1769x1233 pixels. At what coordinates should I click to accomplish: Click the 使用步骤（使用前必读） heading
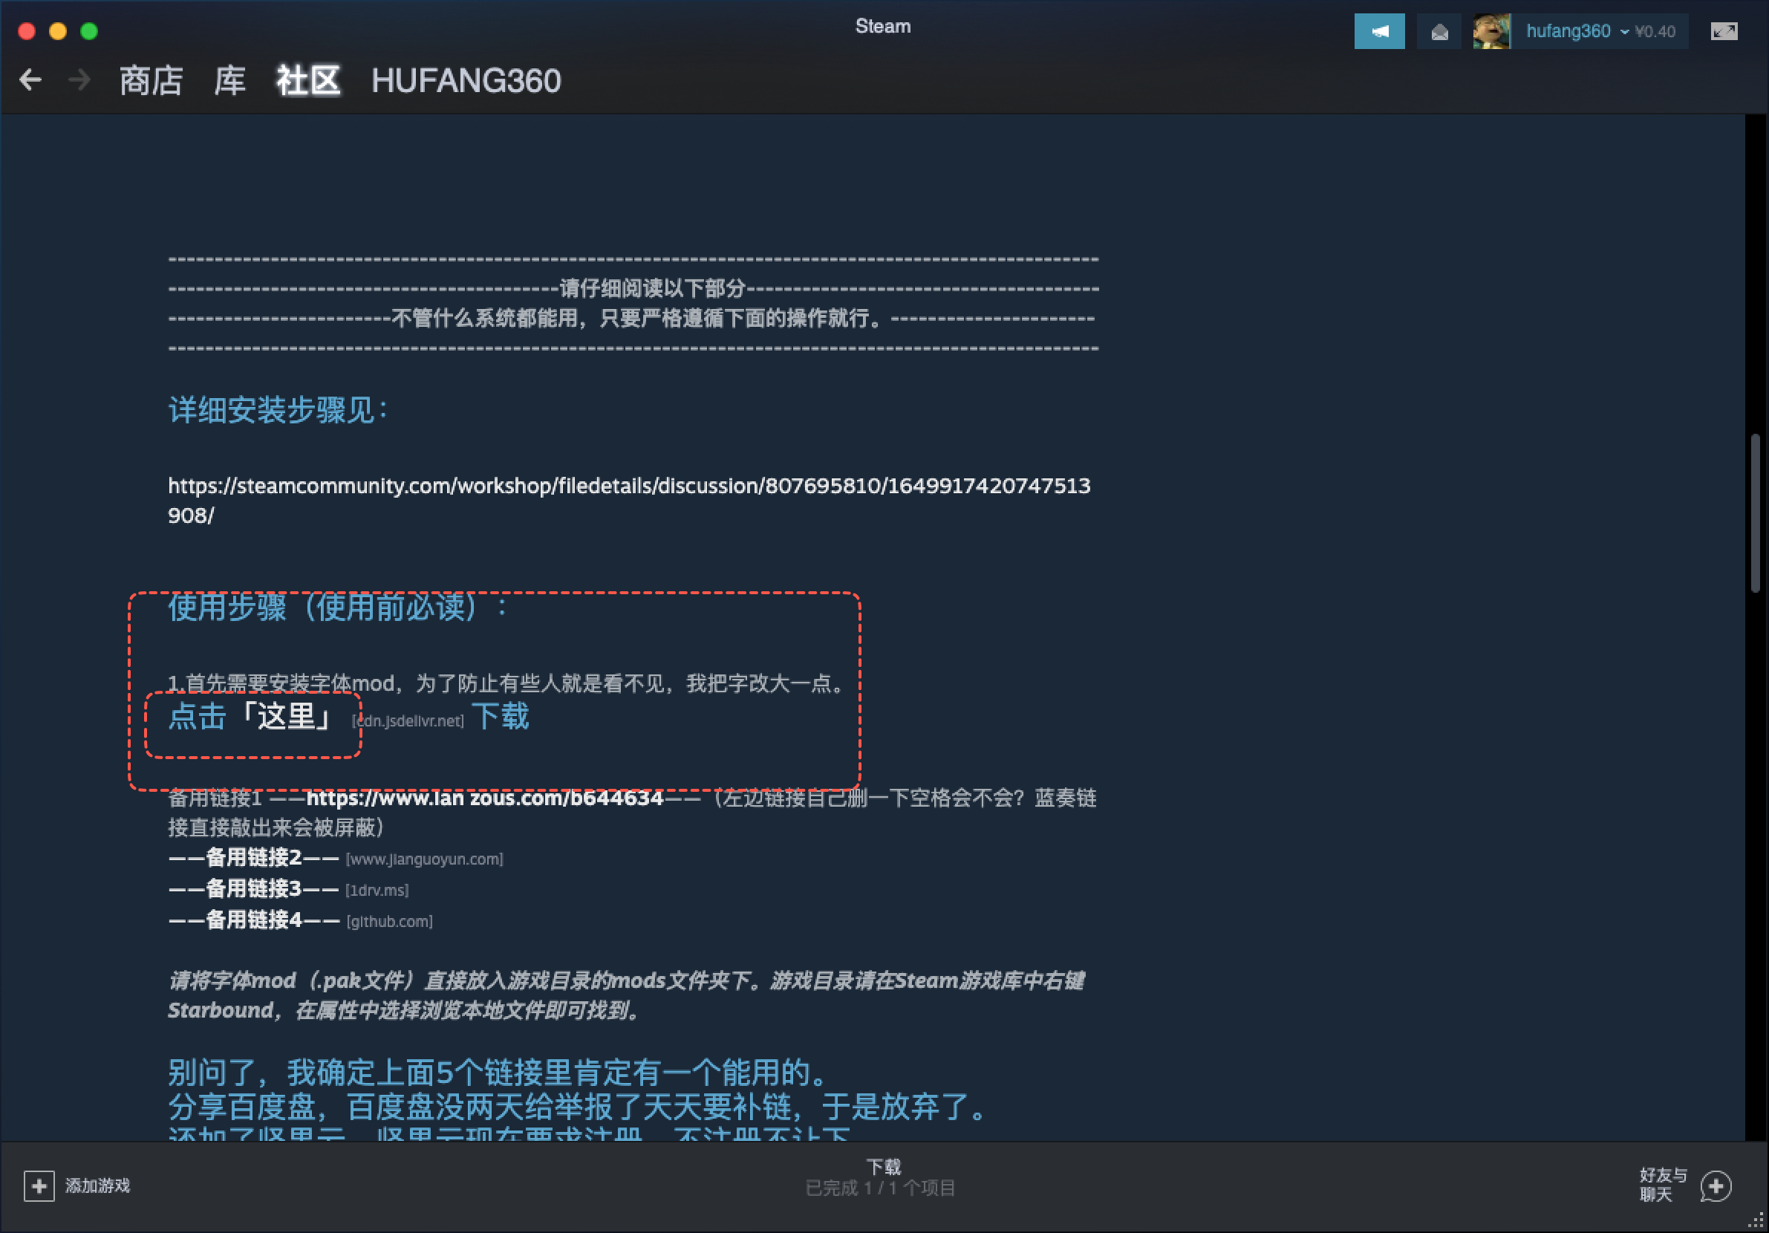pos(338,608)
